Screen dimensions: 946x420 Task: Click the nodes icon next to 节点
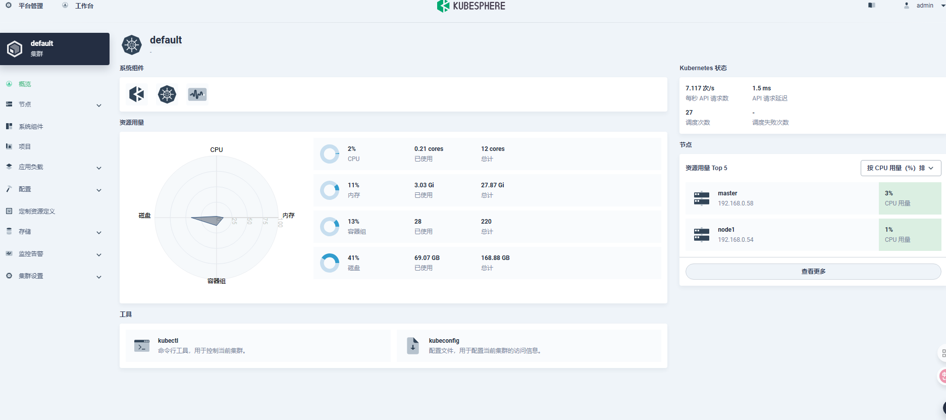click(x=9, y=104)
